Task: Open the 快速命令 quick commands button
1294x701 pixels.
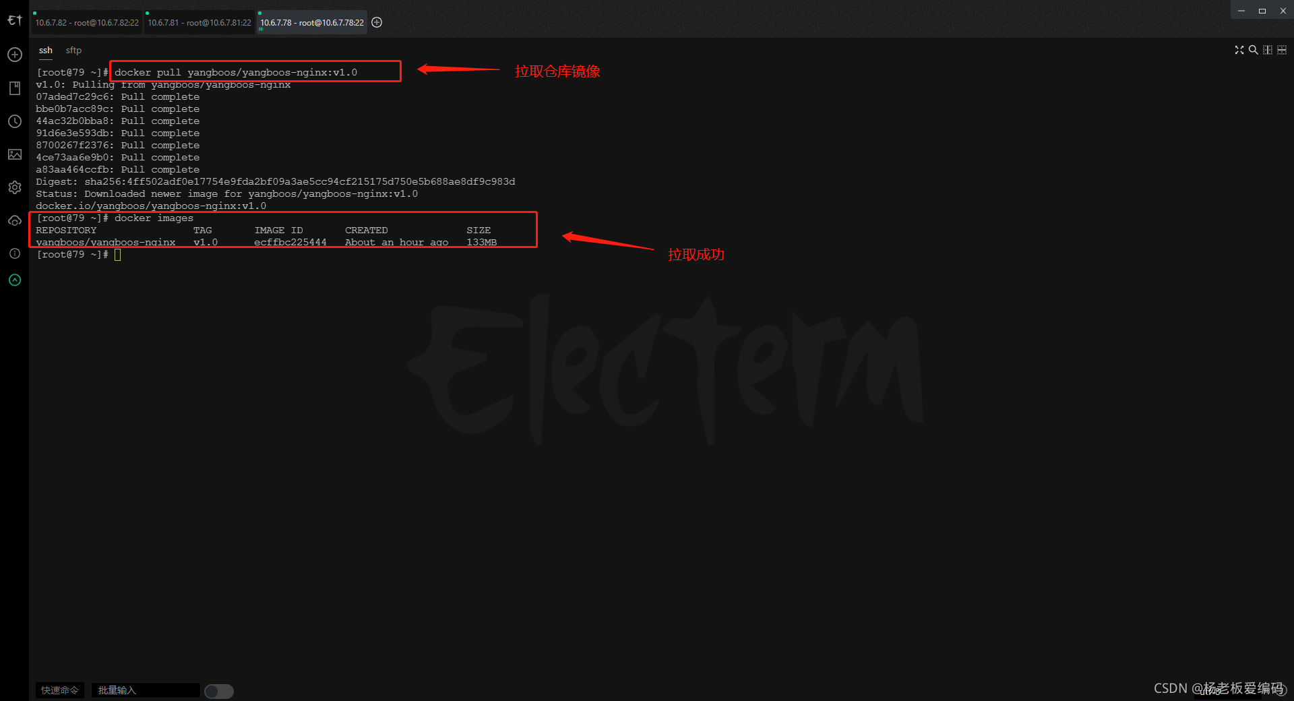Action: click(60, 690)
